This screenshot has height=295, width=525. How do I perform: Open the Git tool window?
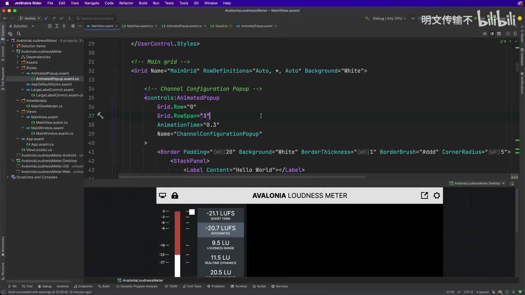tap(12, 286)
